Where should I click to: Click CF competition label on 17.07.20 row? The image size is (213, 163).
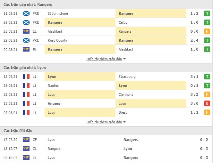pyautogui.click(x=35, y=140)
